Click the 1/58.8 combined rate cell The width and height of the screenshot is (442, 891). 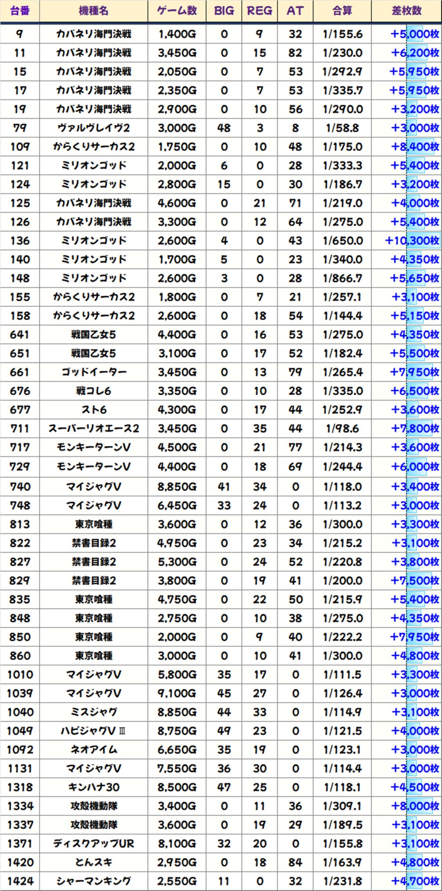tap(342, 128)
